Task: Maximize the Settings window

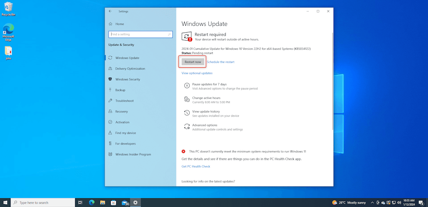Action: click(318, 11)
